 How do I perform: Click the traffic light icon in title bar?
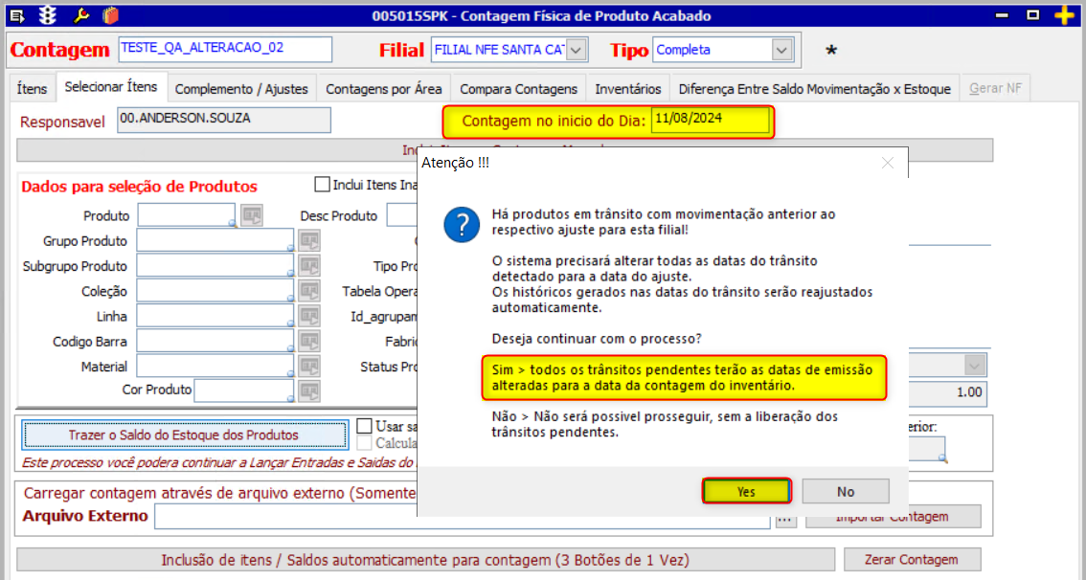48,15
